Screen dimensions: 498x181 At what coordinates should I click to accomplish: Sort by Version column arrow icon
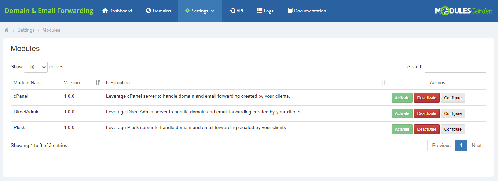(98, 83)
